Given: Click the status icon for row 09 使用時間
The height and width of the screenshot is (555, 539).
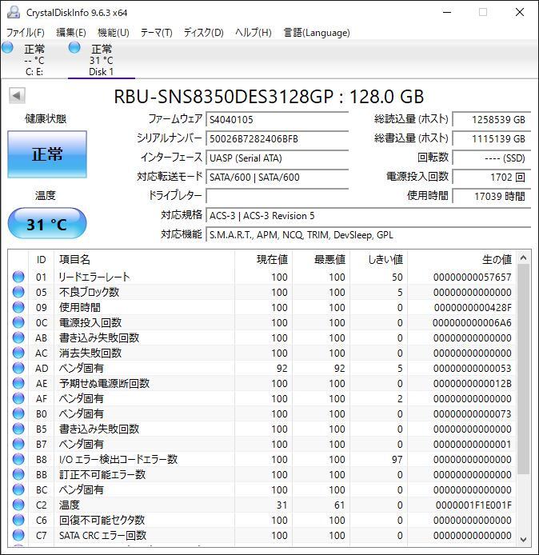Looking at the screenshot, I should click(x=18, y=307).
